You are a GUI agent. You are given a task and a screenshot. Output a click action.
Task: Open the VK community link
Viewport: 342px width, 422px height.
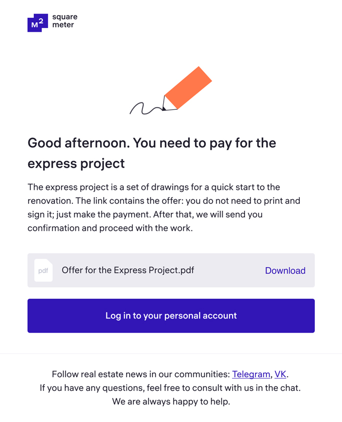[280, 374]
